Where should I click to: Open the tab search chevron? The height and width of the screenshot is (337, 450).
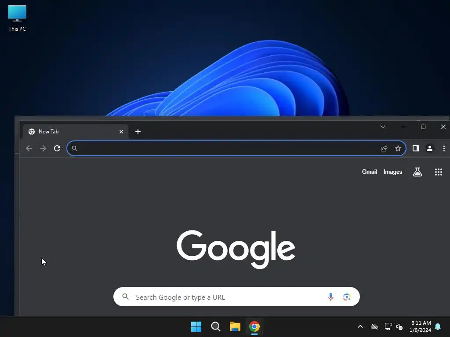click(383, 127)
